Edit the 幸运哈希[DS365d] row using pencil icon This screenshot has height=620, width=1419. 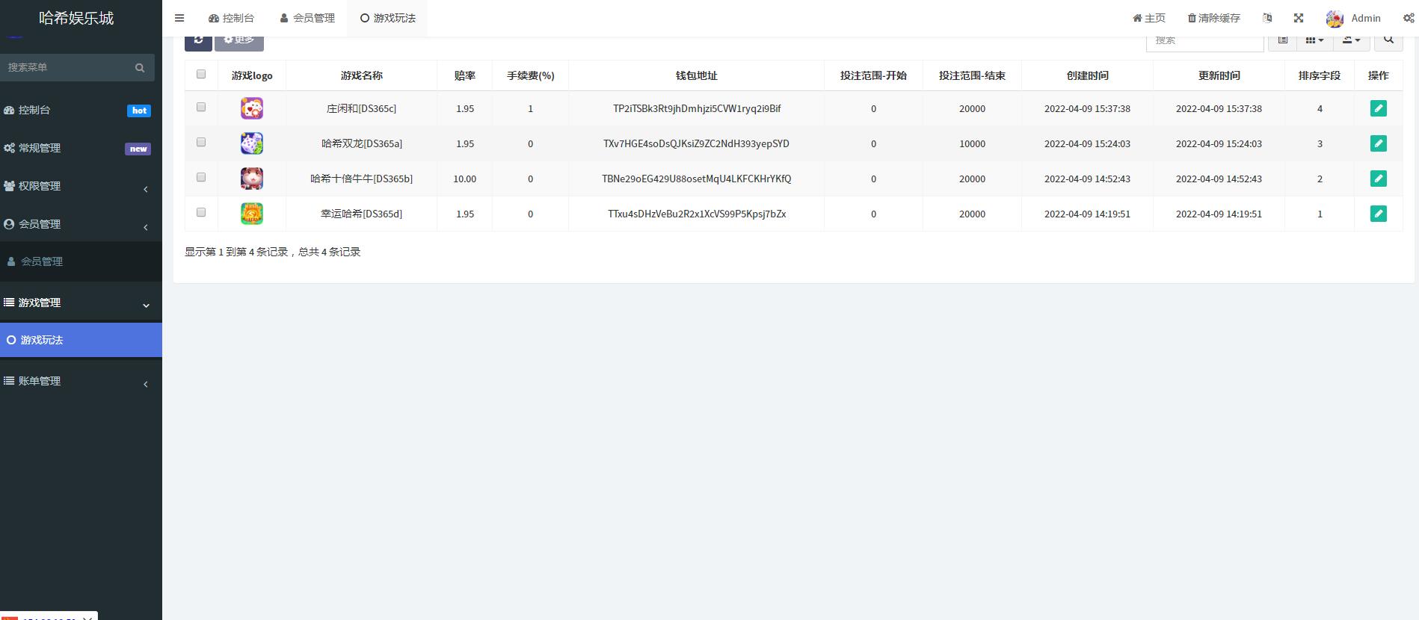[x=1378, y=214]
